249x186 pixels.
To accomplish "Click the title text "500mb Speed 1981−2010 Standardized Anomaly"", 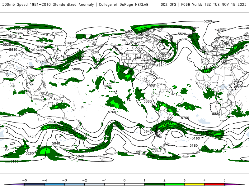I will coord(48,4).
